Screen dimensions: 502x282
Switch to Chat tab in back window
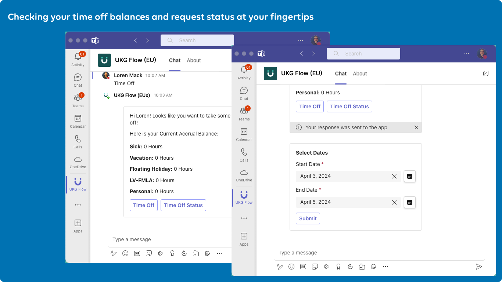[x=175, y=60]
